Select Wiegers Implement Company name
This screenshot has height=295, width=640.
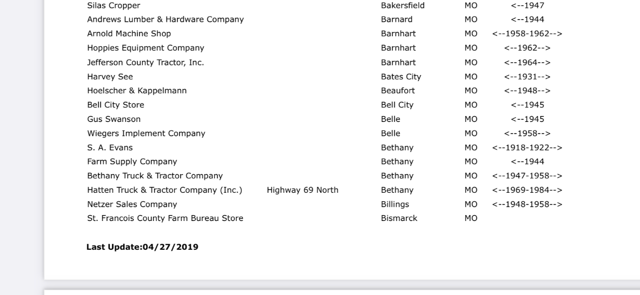coord(146,133)
